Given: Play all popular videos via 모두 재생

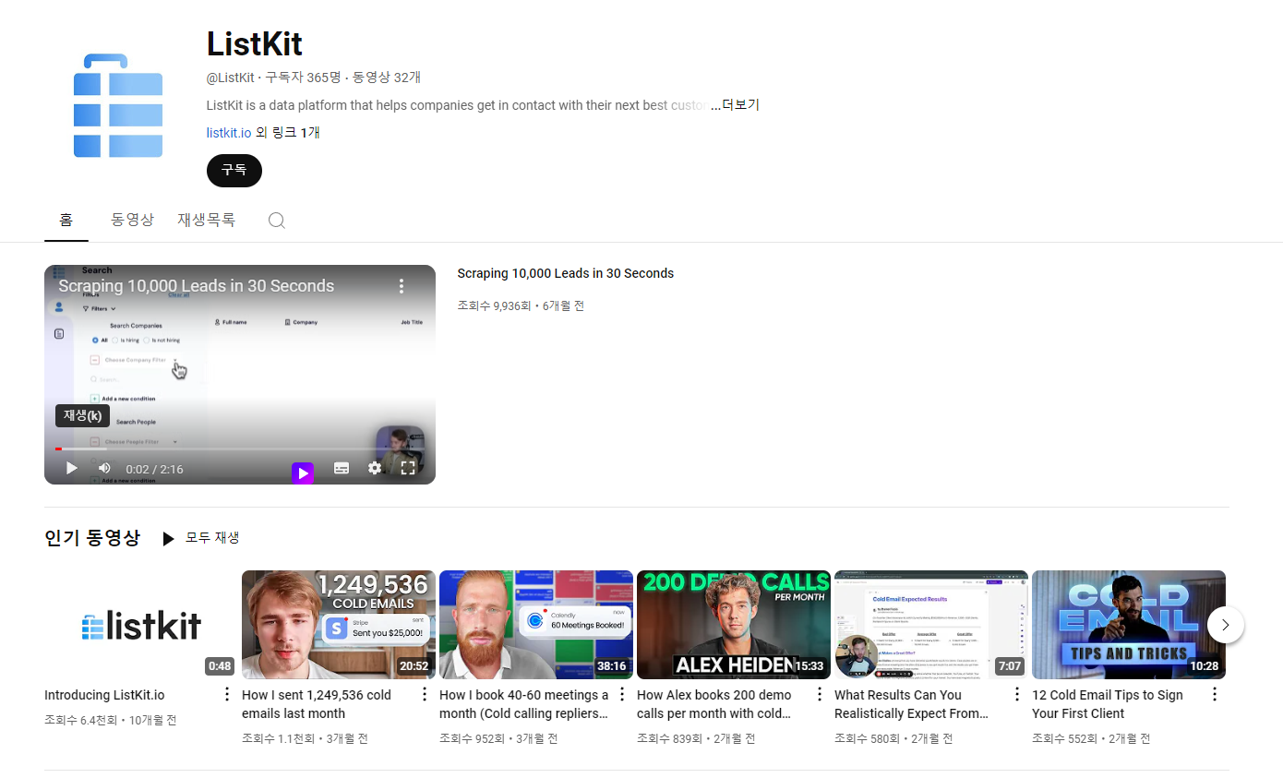Looking at the screenshot, I should point(201,537).
